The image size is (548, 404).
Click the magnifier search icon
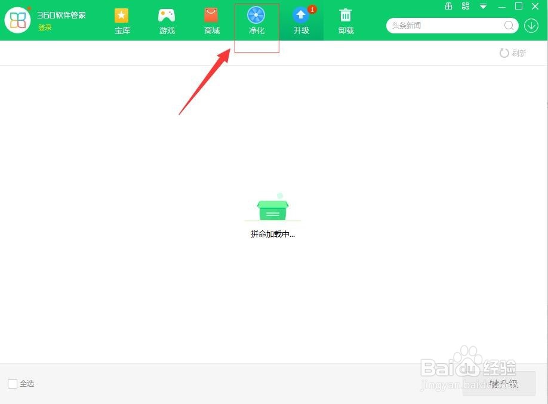click(x=509, y=26)
